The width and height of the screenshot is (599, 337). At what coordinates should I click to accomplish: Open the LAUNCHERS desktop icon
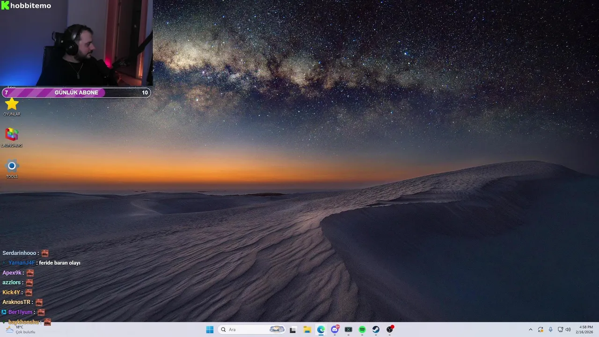pos(12,138)
